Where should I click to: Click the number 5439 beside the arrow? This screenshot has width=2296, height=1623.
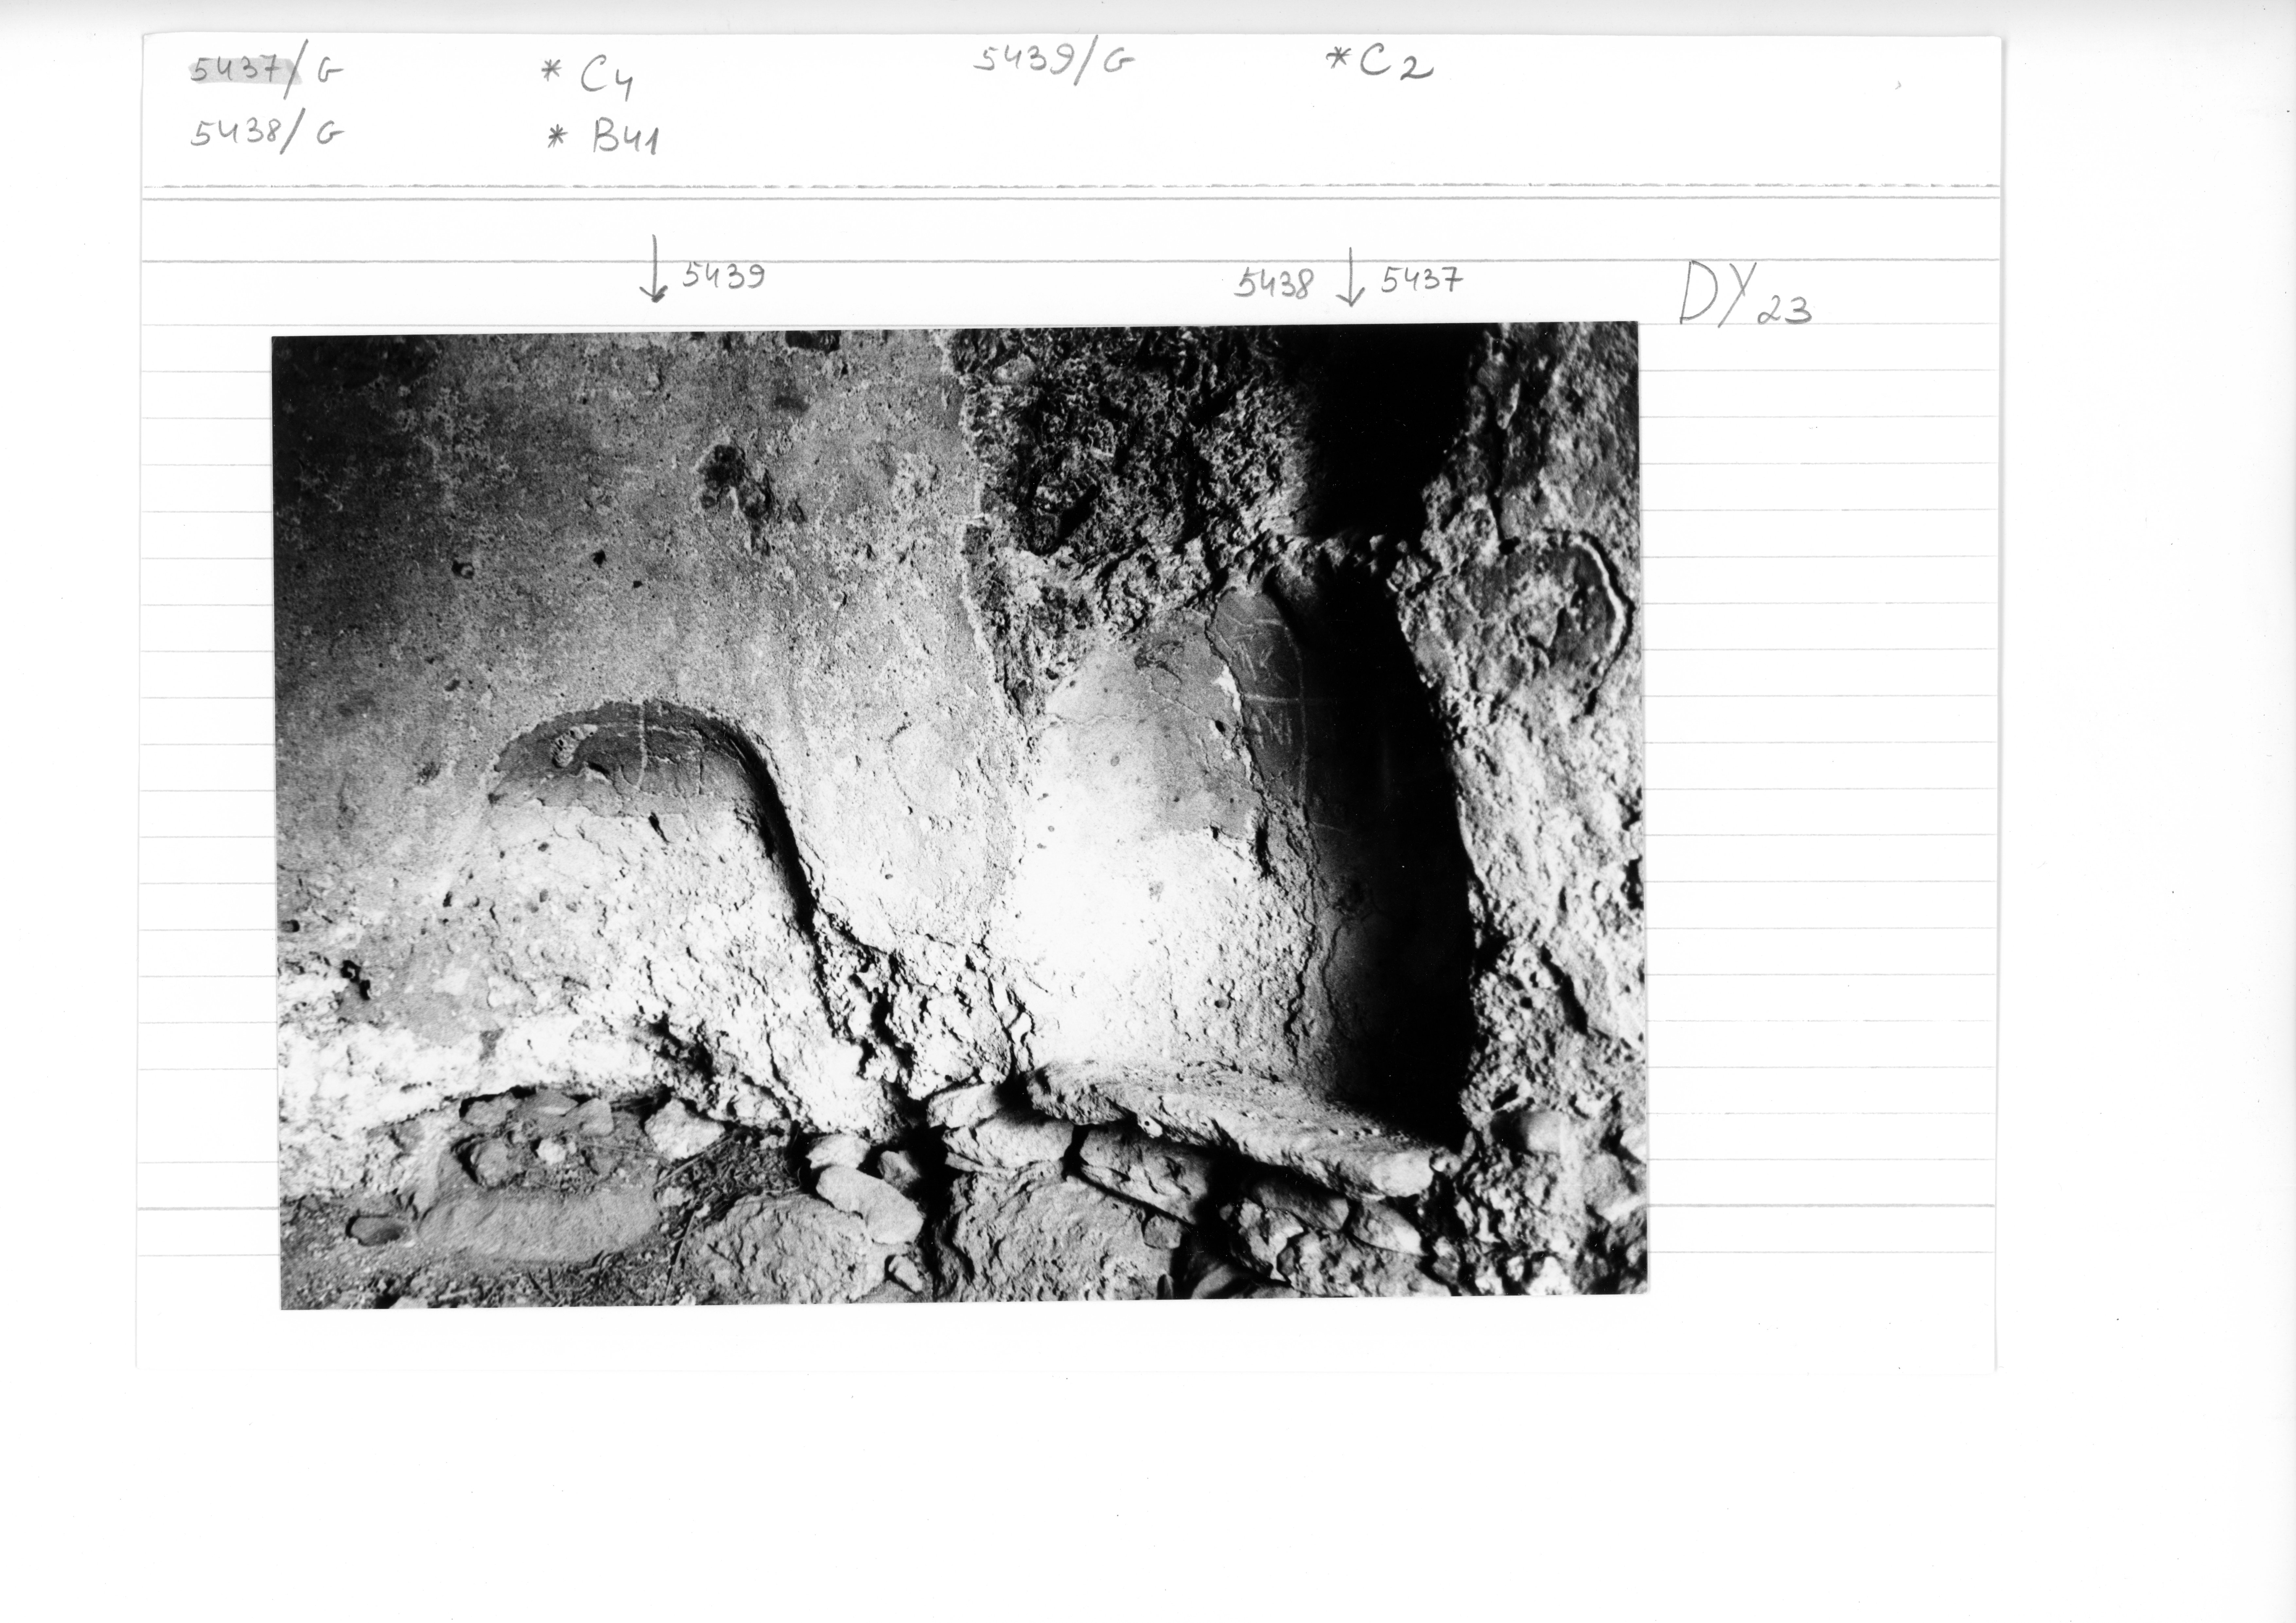point(724,275)
